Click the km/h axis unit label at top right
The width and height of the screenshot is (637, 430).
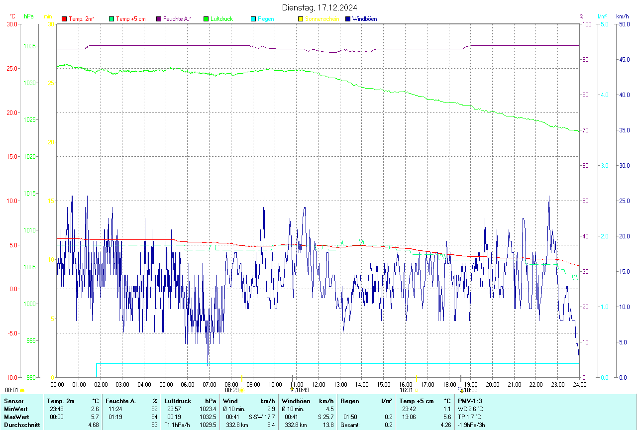pos(623,16)
